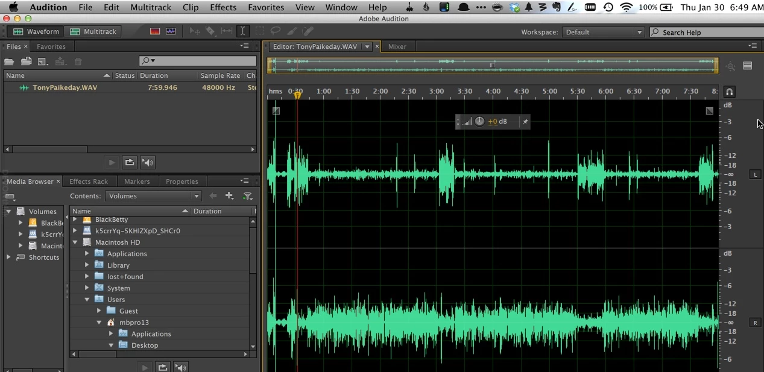Open Files panel options menu
This screenshot has width=764, height=372.
point(244,46)
